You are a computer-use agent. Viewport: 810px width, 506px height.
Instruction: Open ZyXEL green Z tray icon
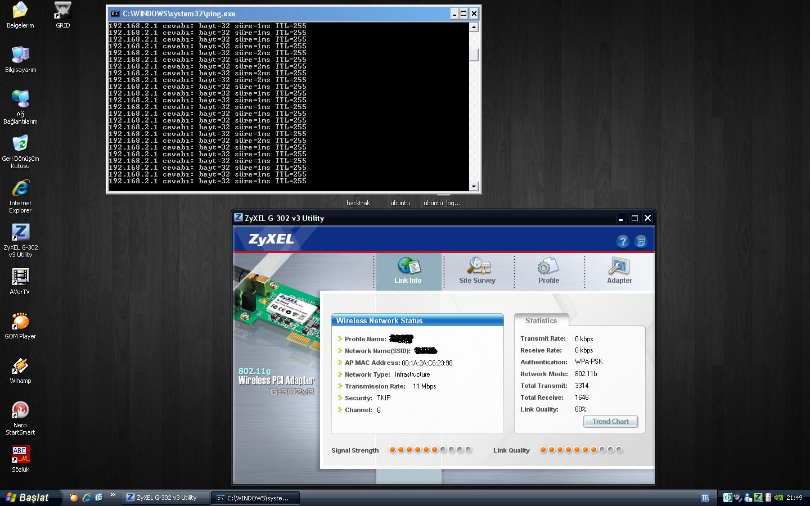click(x=758, y=498)
